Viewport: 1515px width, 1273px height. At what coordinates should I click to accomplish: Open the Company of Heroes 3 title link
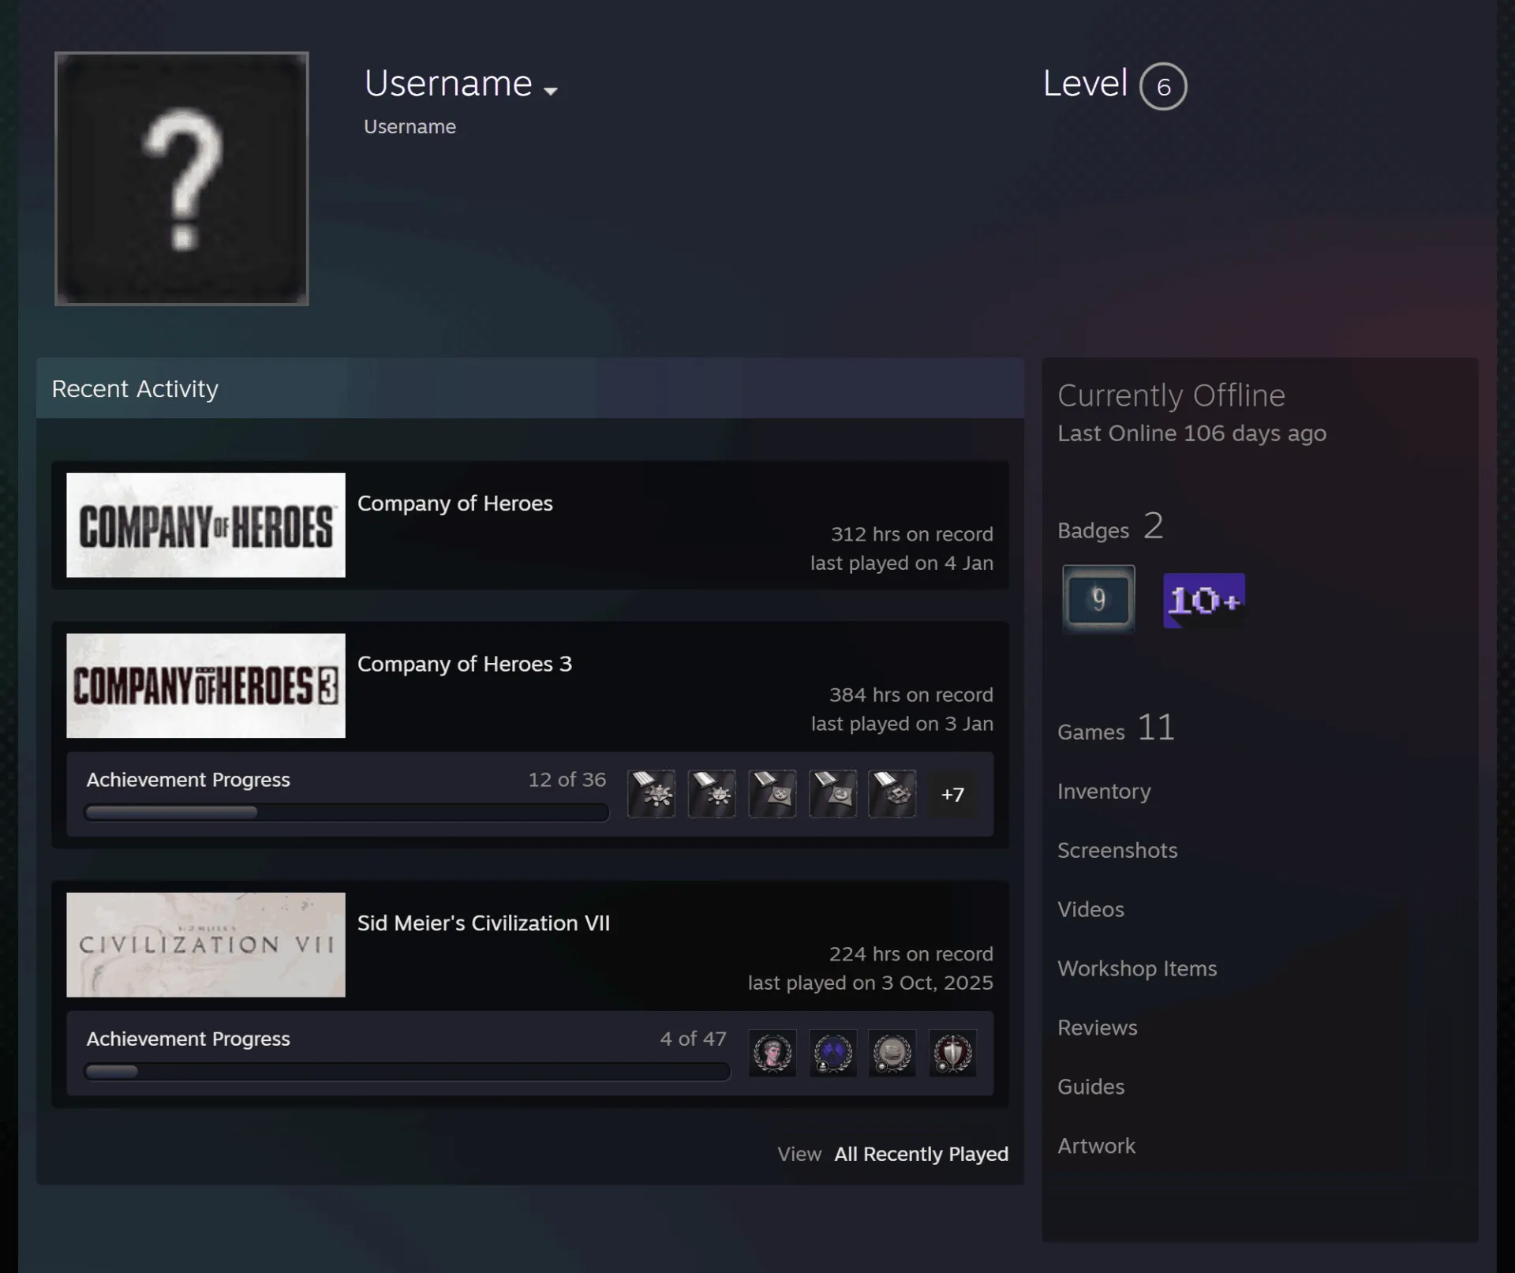[465, 665]
